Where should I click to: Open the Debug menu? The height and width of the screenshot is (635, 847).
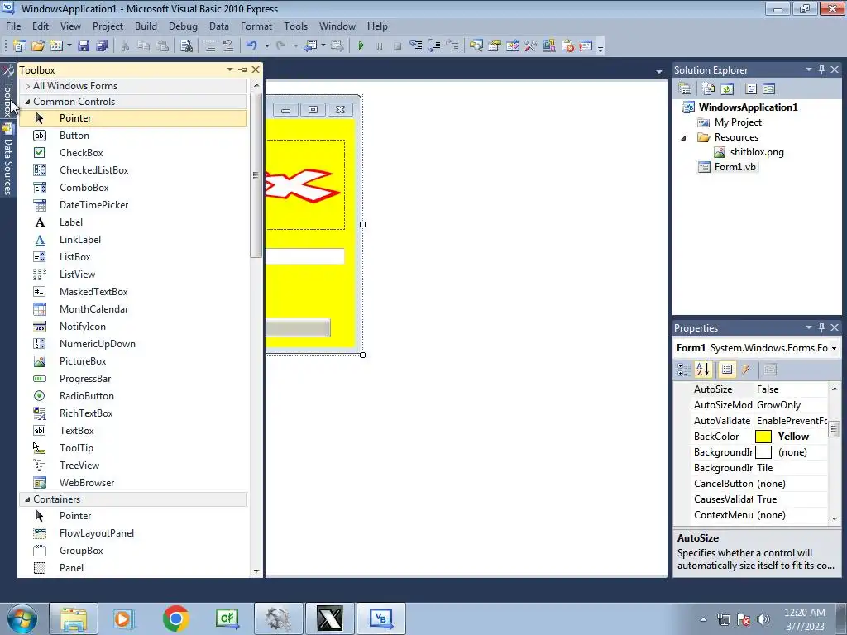pyautogui.click(x=183, y=26)
